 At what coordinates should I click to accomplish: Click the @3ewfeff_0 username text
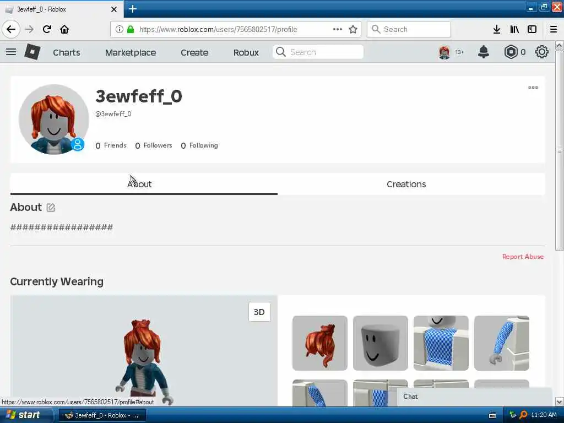coord(113,114)
